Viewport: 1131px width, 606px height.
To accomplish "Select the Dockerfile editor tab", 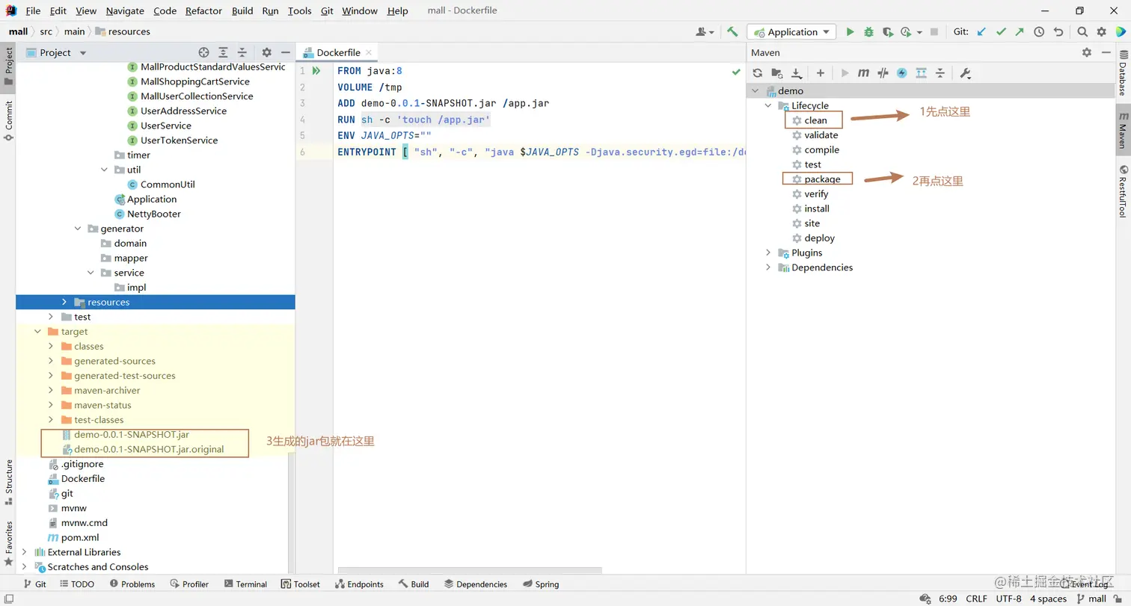I will click(337, 52).
